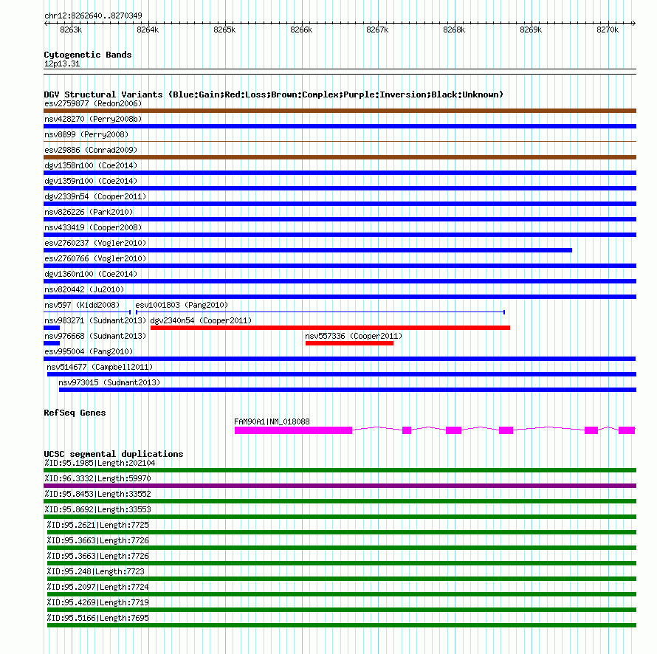The height and width of the screenshot is (654, 657).
Task: Select the UCSC segmental duplications track title
Action: point(114,454)
